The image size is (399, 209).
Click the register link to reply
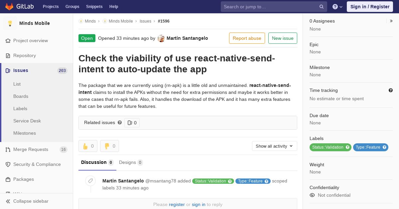click(x=177, y=204)
